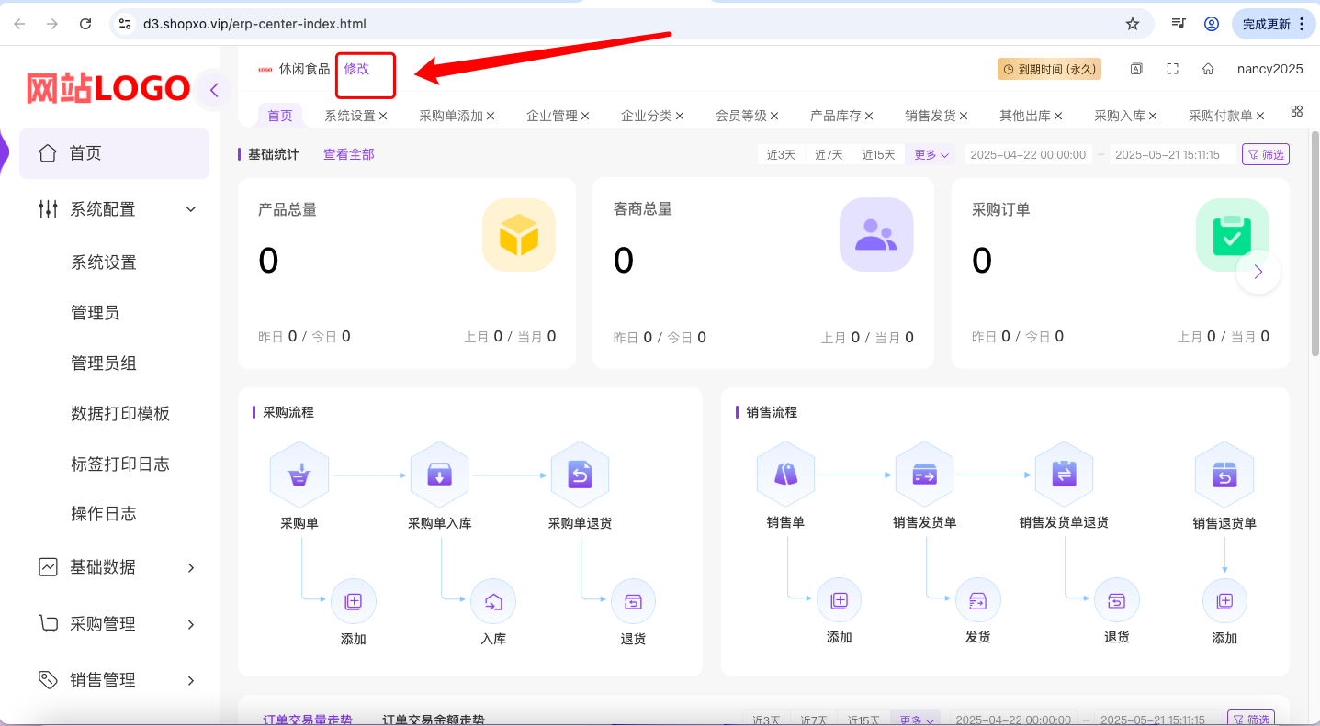1320x726 pixels.
Task: Select the 近7天 filter in 基础统计
Action: pos(829,154)
